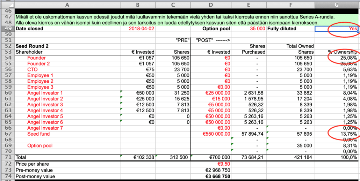The image size is (360, 181).
Task: Select the 'Employee 3' cell
Action: (67, 87)
